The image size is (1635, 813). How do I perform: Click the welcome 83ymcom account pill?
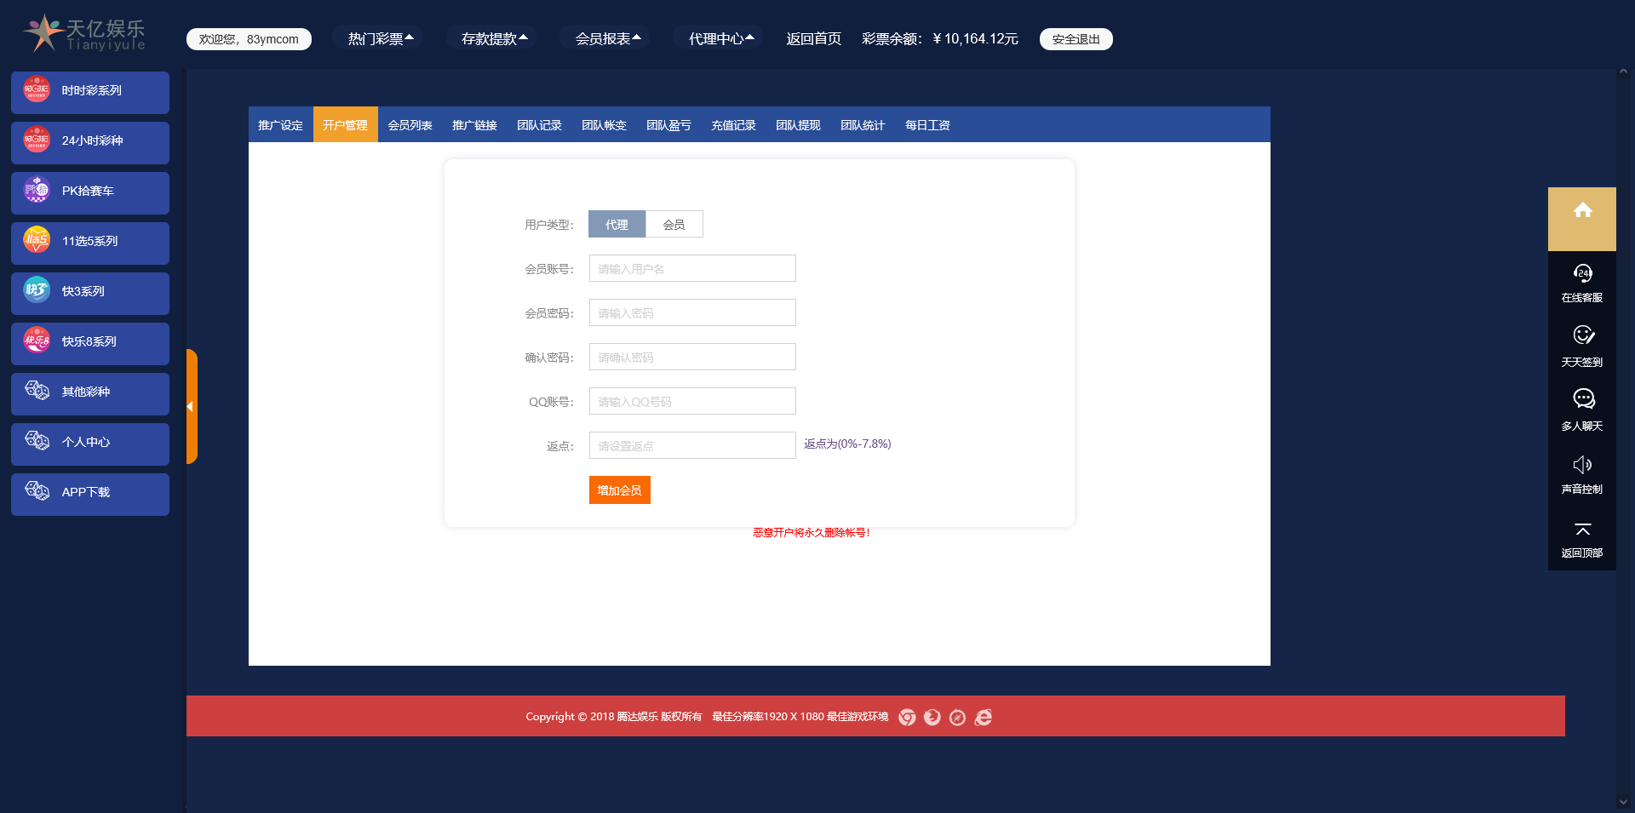point(249,39)
